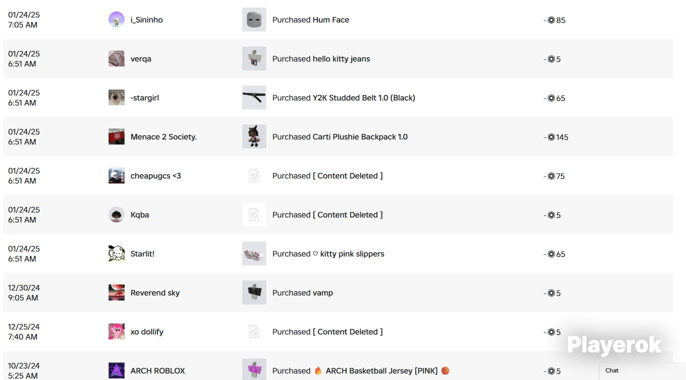Click the deleted content placeholder by Kqba
Image resolution: width=686 pixels, height=380 pixels.
click(254, 214)
